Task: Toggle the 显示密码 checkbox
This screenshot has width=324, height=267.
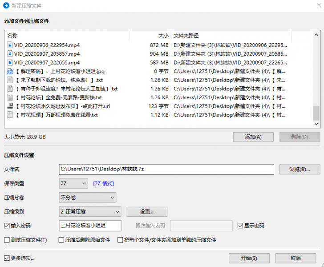Action: coord(240,226)
